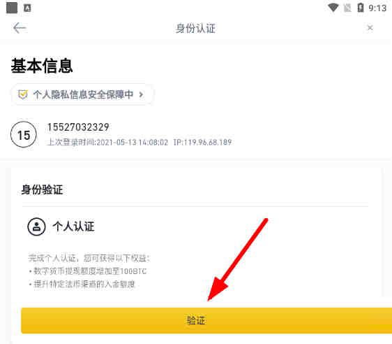Image resolution: width=392 pixels, height=344 pixels.
Task: Tap the battery status icon
Action: click(x=361, y=8)
